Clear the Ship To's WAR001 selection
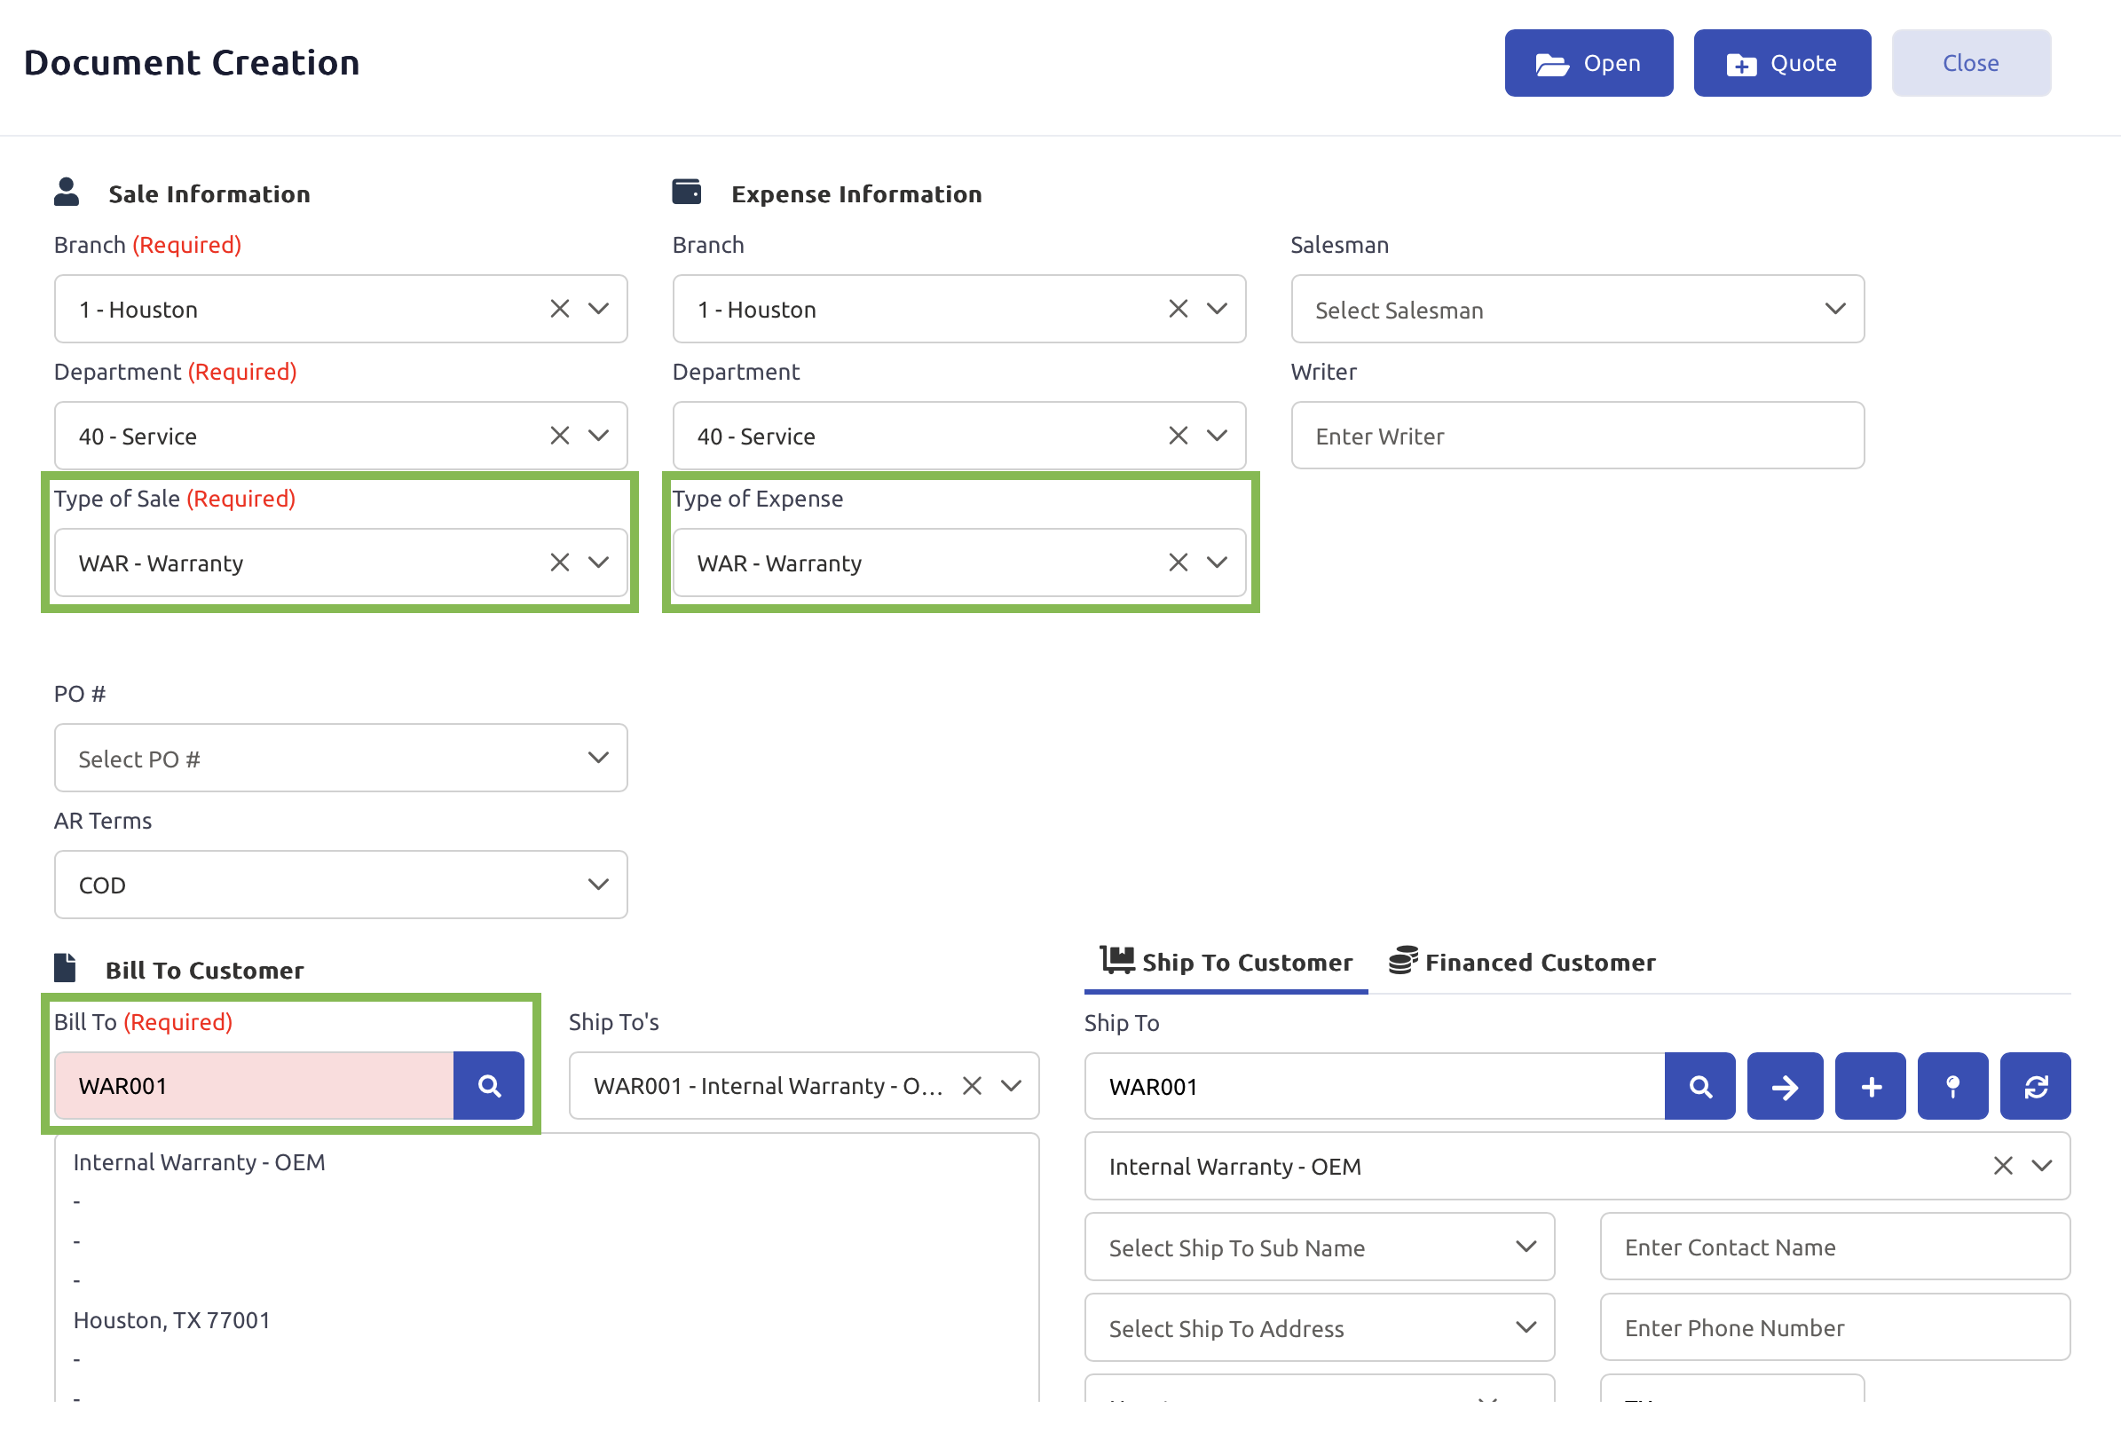Viewport: 2121px width, 1432px height. tap(972, 1085)
